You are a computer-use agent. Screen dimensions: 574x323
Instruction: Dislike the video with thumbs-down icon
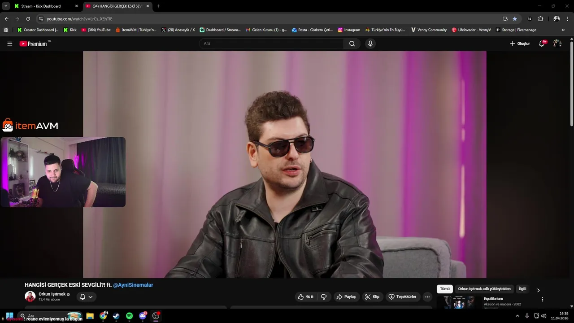coord(324,297)
